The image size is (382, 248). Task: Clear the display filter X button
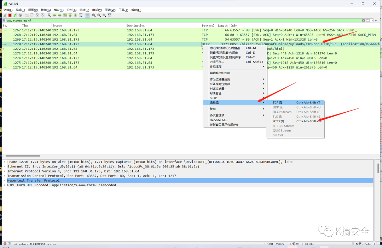tap(364, 20)
